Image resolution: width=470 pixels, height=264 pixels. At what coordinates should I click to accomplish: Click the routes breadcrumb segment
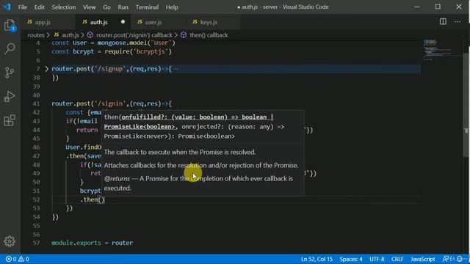pos(36,35)
